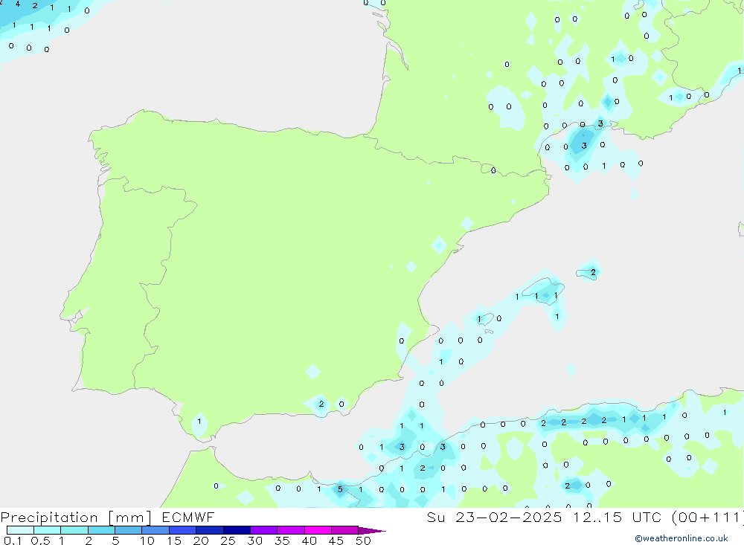Click the value 4 in the top-left corner
This screenshot has width=744, height=545.
[18, 4]
